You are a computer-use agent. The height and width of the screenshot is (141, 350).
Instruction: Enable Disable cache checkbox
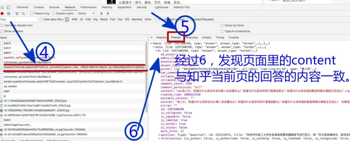click(x=53, y=14)
